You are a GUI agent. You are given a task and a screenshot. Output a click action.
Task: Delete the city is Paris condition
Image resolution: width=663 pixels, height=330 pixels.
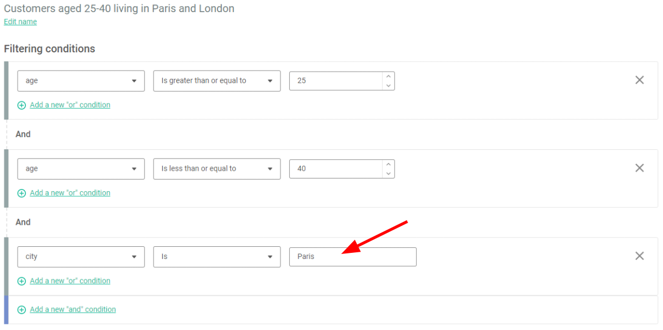coord(639,256)
